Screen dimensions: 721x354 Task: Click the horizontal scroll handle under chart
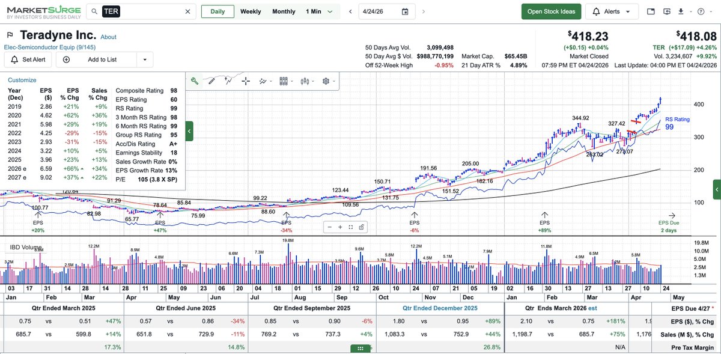pyautogui.click(x=360, y=349)
